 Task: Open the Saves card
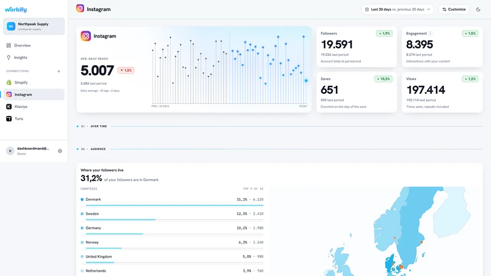[357, 93]
